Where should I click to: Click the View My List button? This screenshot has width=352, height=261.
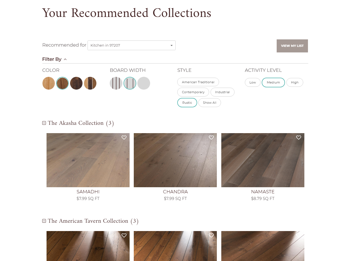(x=292, y=46)
